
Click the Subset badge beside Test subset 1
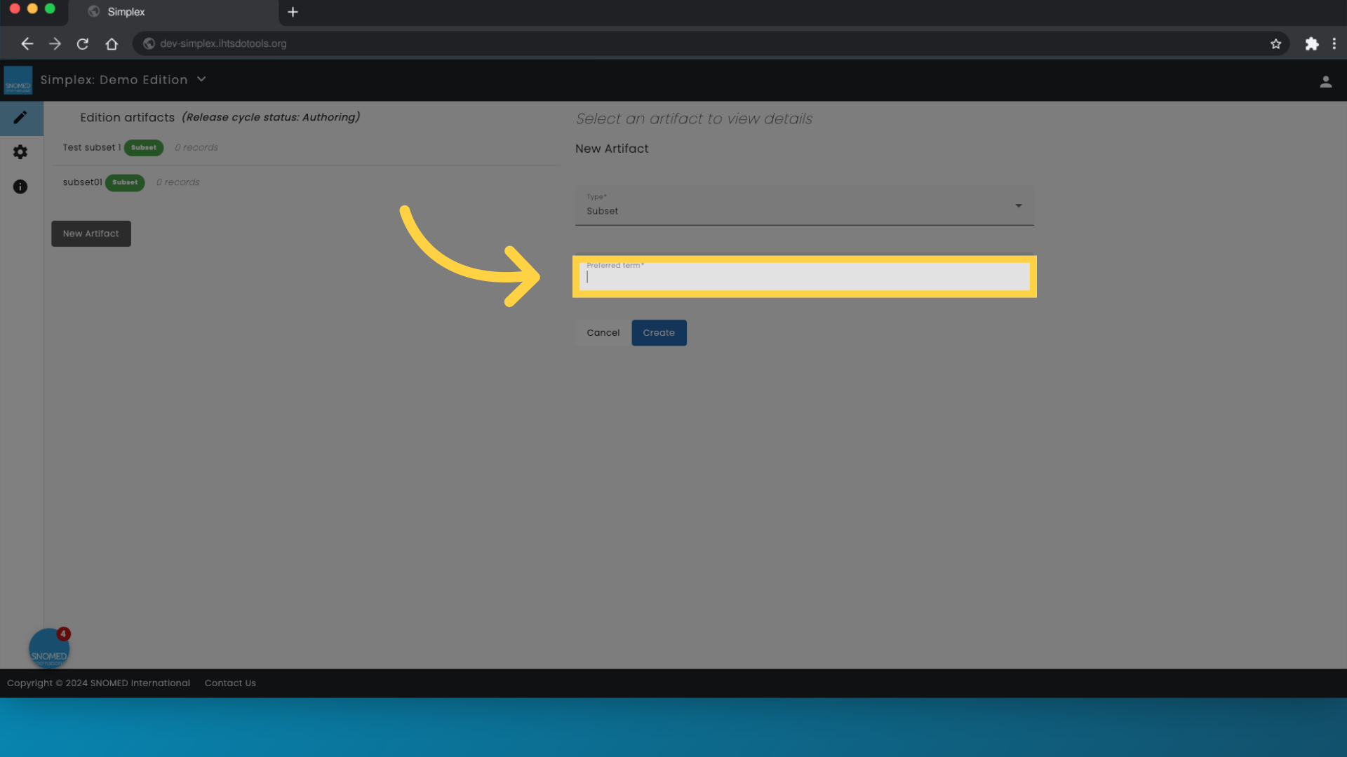click(x=144, y=148)
